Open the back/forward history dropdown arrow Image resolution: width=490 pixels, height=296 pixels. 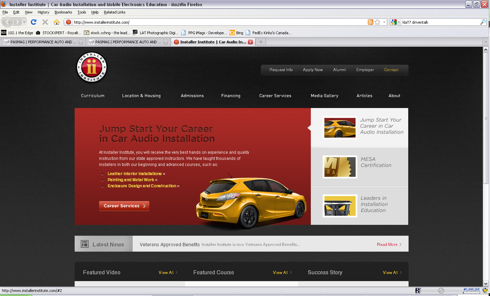[24, 22]
